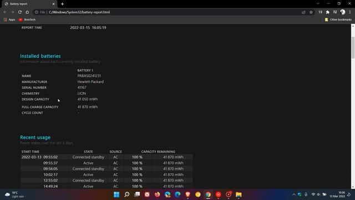Click the Recent usage heading
Screen dimensions: 355x200
point(35,137)
